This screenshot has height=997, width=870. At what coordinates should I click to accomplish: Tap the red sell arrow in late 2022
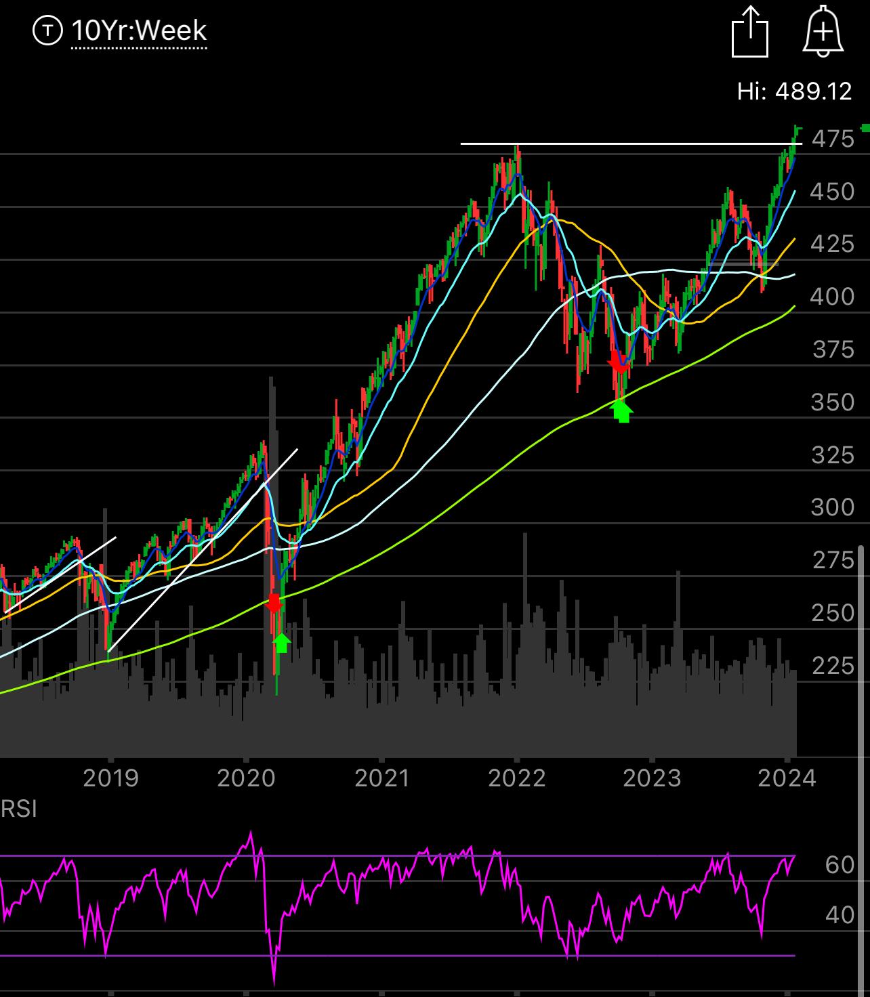tap(619, 362)
